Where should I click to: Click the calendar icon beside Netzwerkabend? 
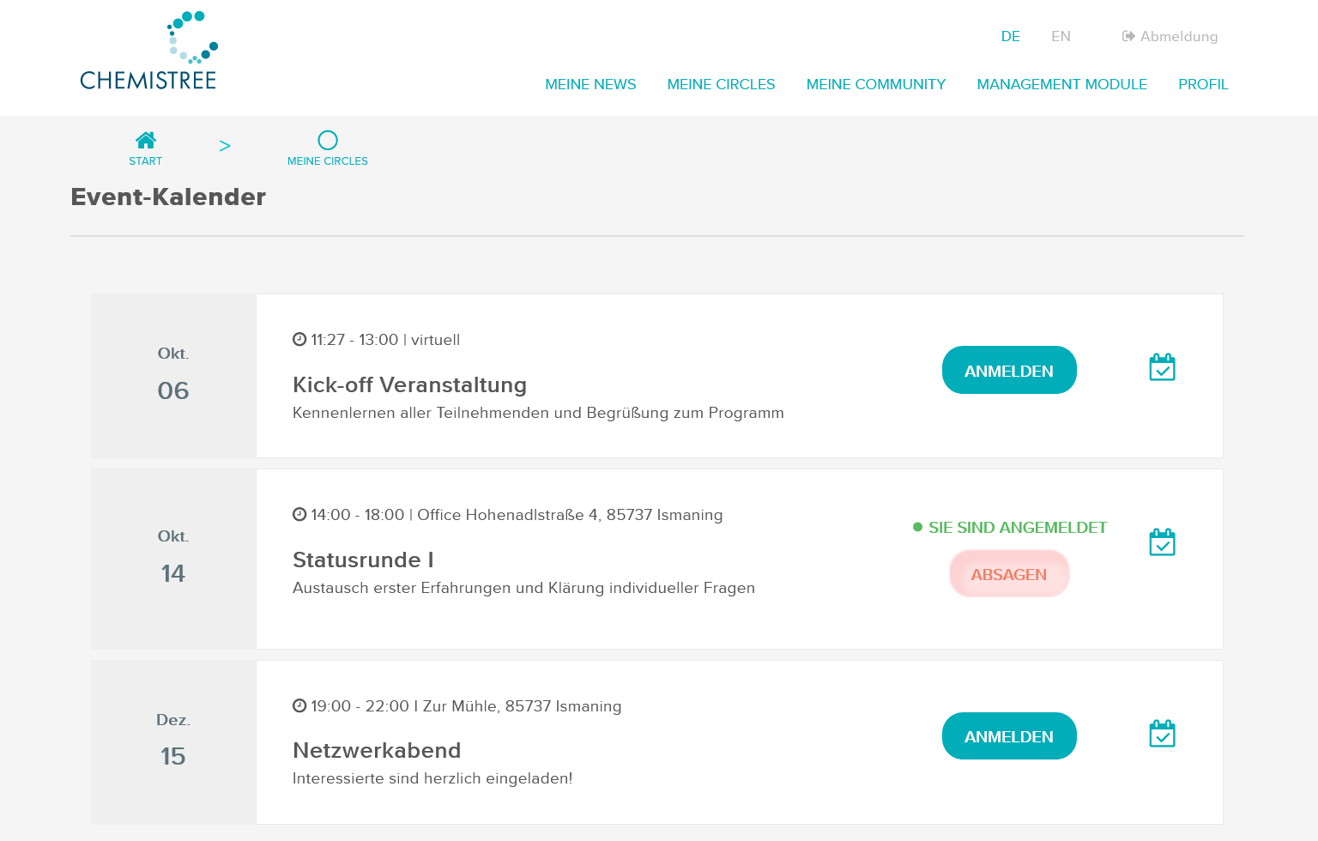[1162, 733]
